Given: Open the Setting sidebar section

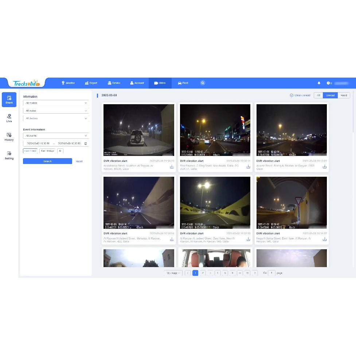Looking at the screenshot, I should pos(9,155).
